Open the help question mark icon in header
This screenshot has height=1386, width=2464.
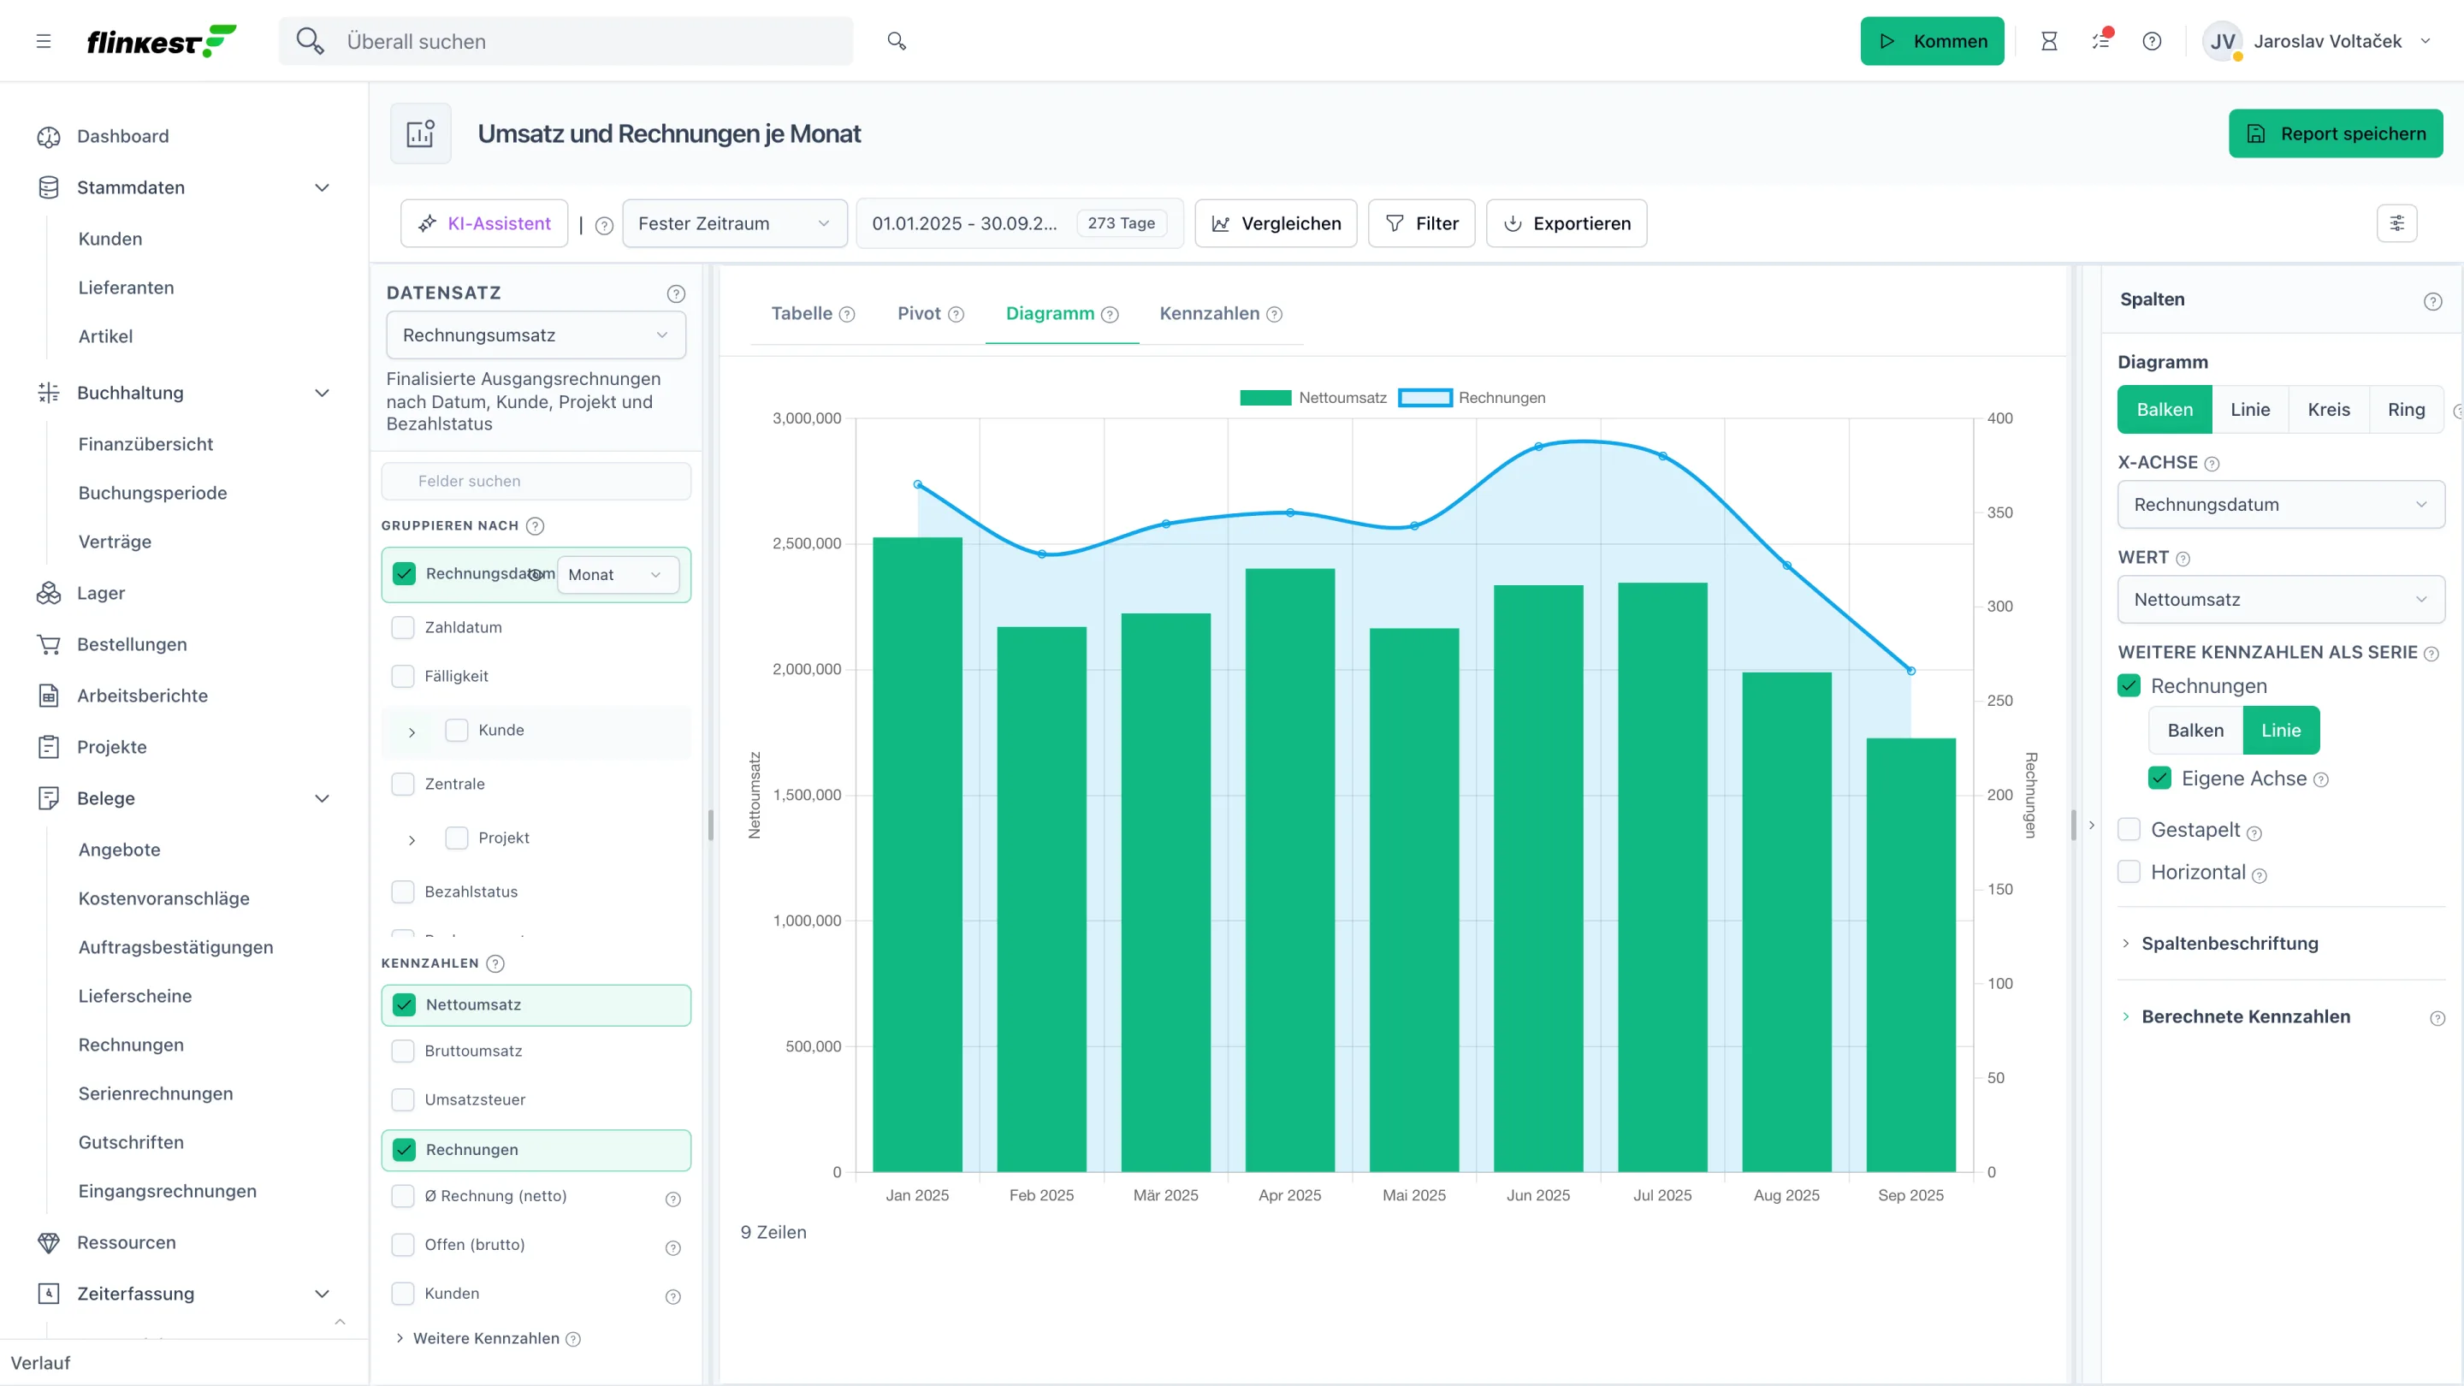[2151, 41]
